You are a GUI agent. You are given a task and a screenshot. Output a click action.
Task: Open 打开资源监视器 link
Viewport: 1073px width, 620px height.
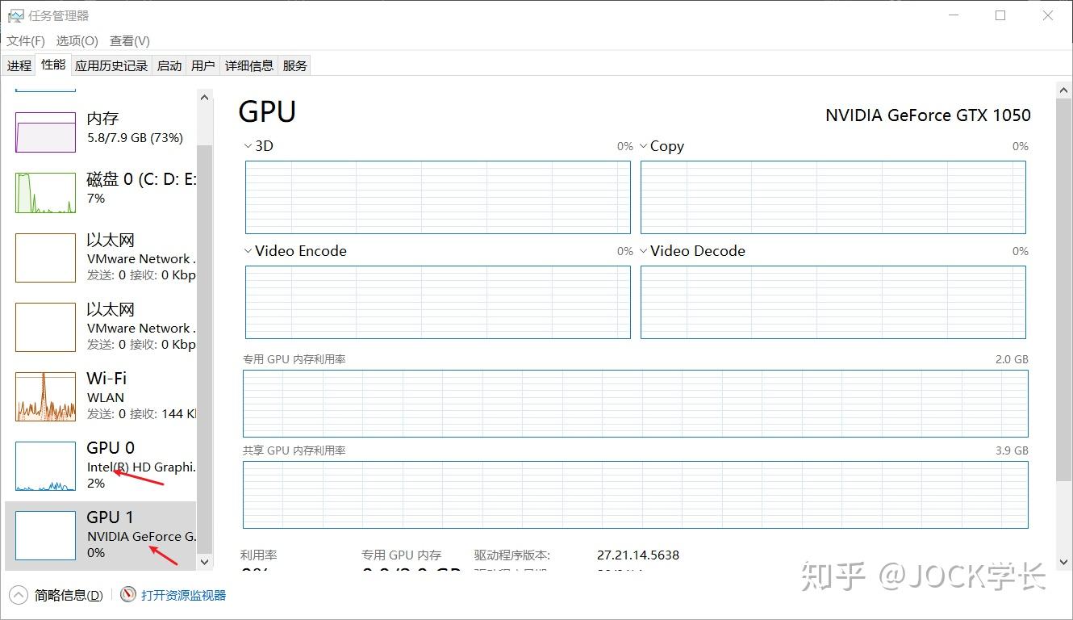click(x=183, y=595)
